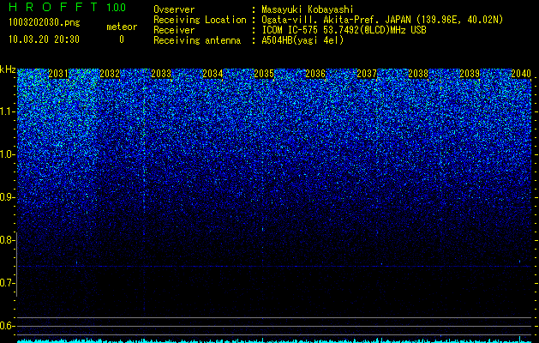539x343 pixels.
Task: Click the 2040 time marker
Action: 521,73
